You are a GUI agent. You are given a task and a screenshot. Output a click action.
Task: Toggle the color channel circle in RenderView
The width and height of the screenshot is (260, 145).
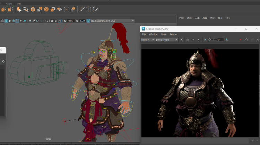(181, 40)
